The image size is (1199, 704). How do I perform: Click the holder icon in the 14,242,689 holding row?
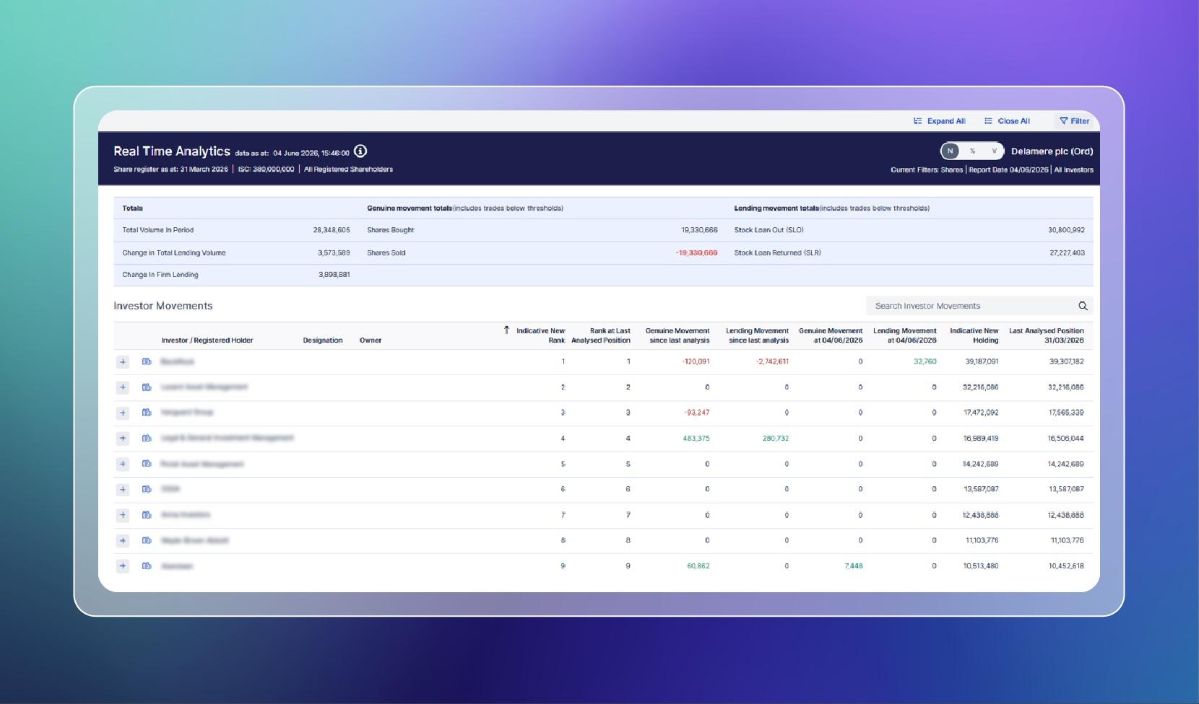[x=147, y=464]
